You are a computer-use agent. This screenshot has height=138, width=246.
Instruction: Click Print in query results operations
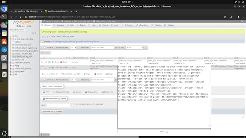click(x=46, y=92)
